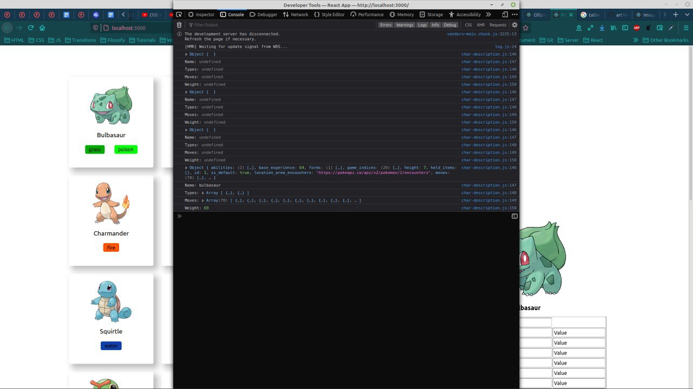Click the blue water type badge

111,346
